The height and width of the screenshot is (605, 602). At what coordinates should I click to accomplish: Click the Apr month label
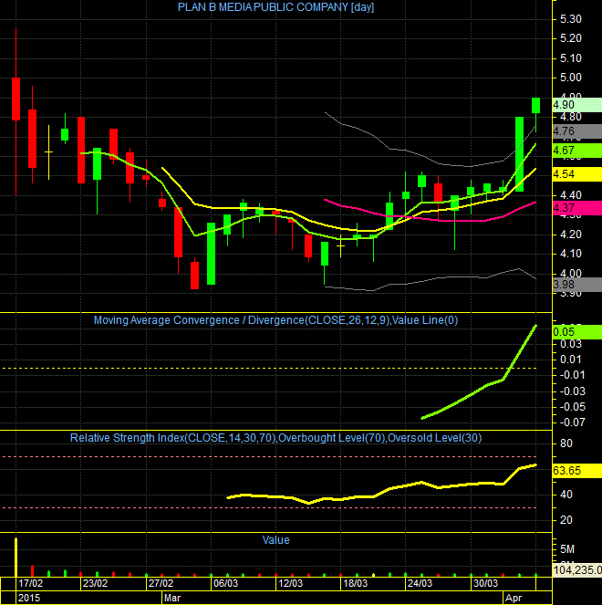pyautogui.click(x=514, y=598)
